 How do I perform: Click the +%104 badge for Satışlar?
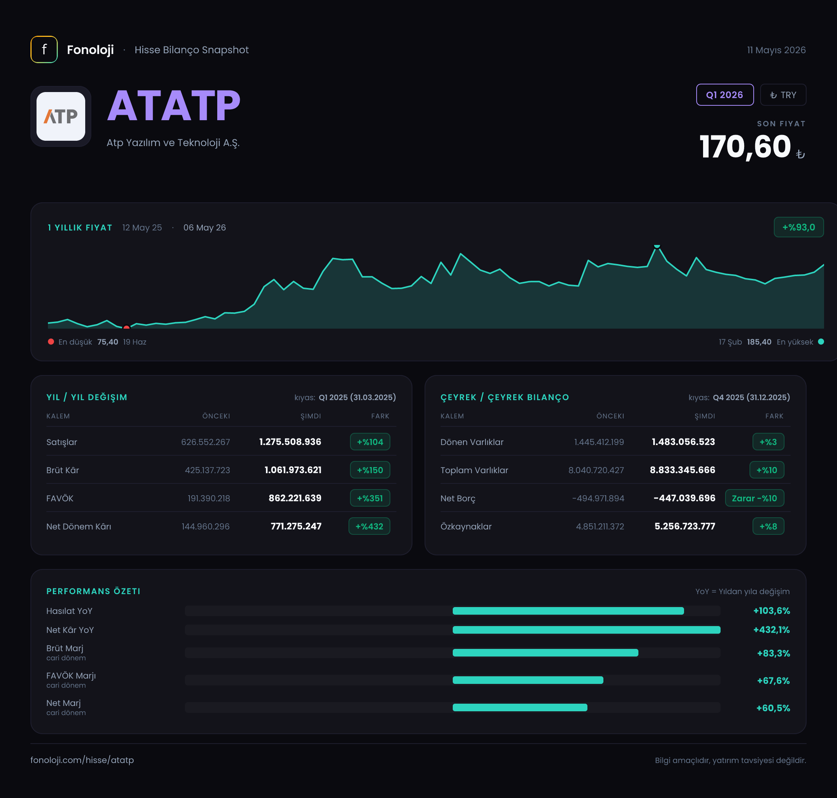[370, 442]
